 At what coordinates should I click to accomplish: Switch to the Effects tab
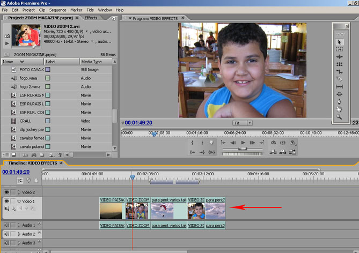pos(91,18)
